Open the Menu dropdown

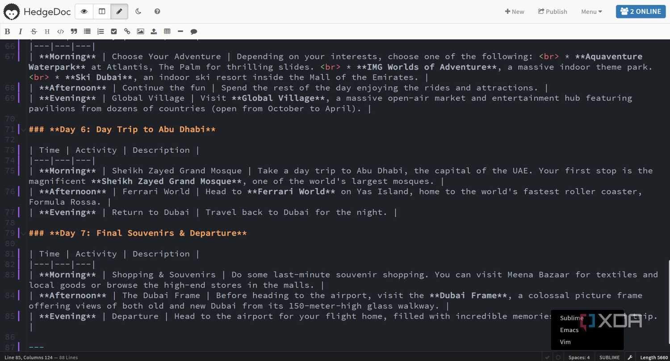[x=591, y=12]
